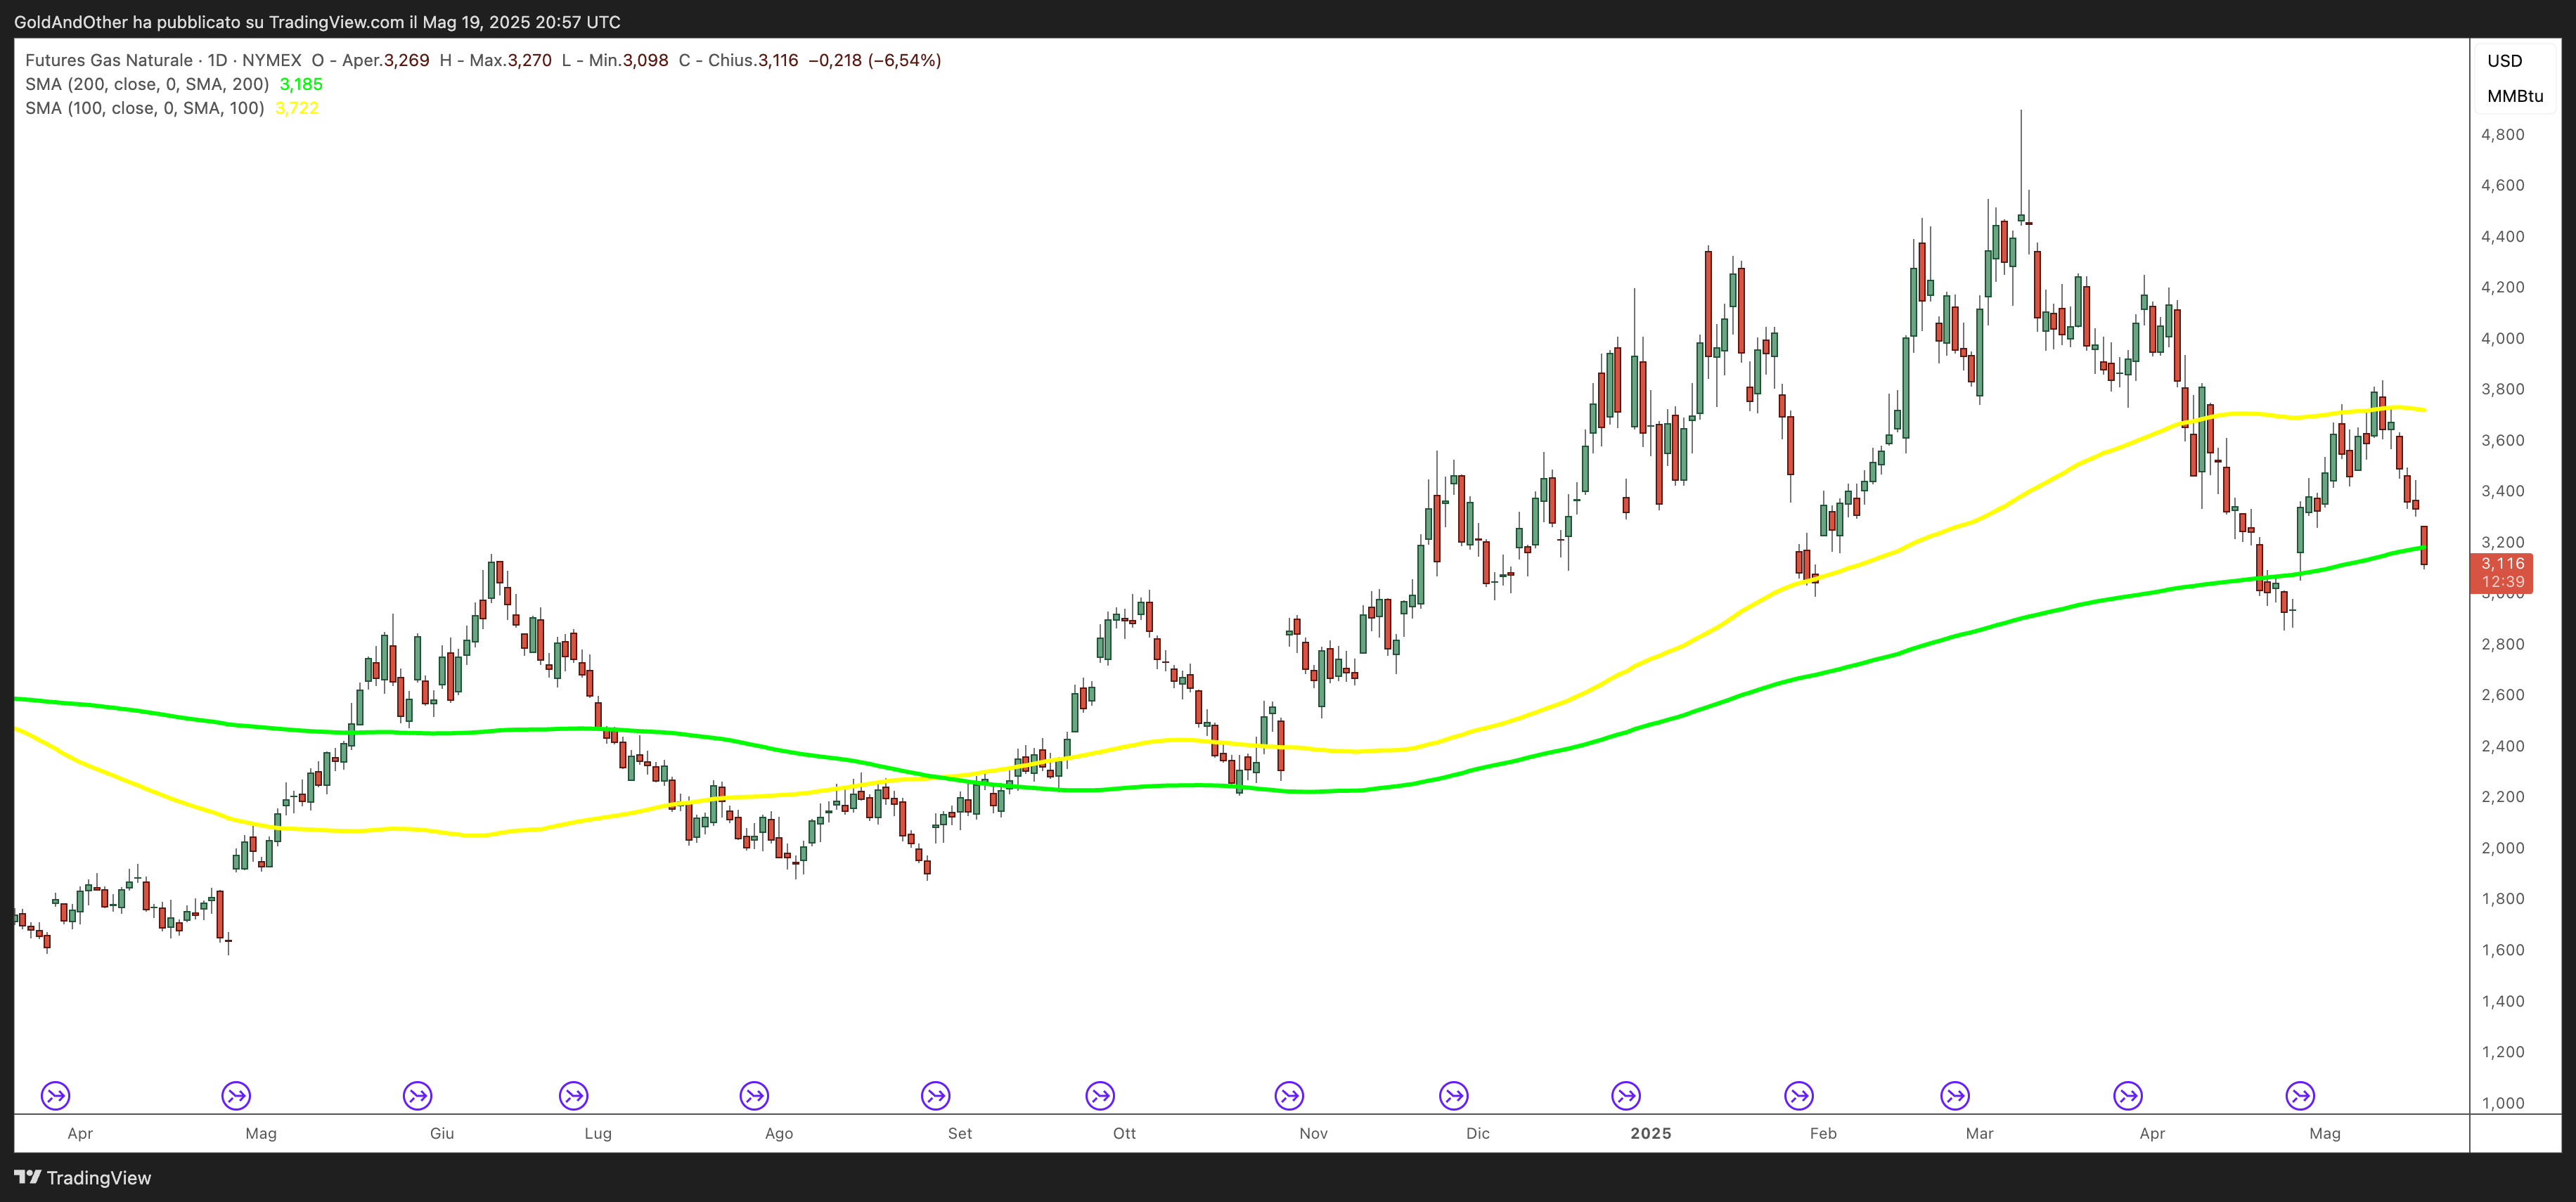Screen dimensions: 2576x1202
Task: Select the contract-roll marker above the rightmost Mag label
Action: [2301, 1096]
